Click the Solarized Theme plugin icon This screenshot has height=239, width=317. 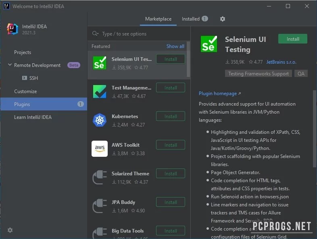(100, 177)
